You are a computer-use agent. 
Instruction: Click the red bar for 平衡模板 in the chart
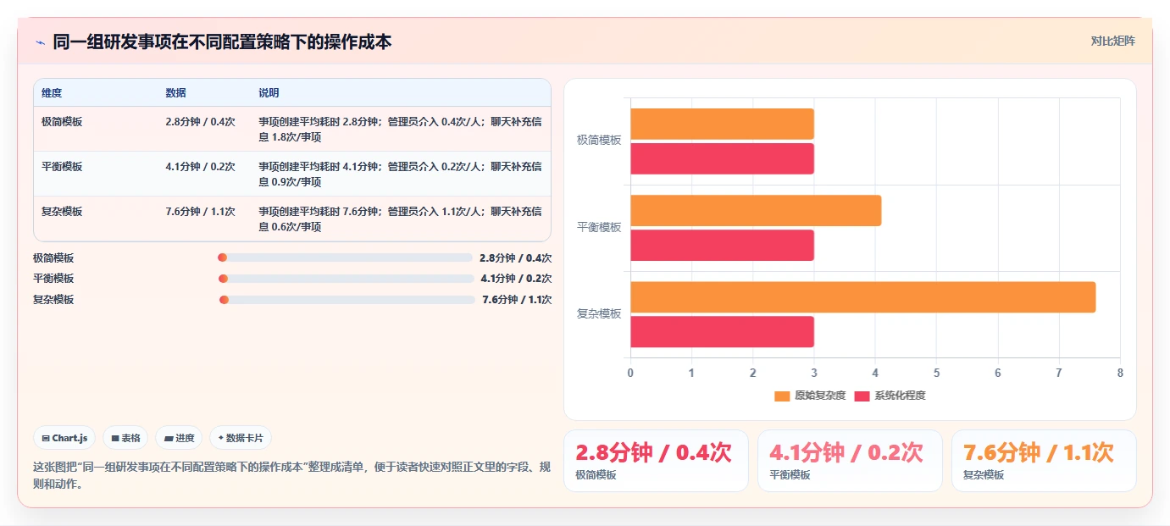coord(722,245)
